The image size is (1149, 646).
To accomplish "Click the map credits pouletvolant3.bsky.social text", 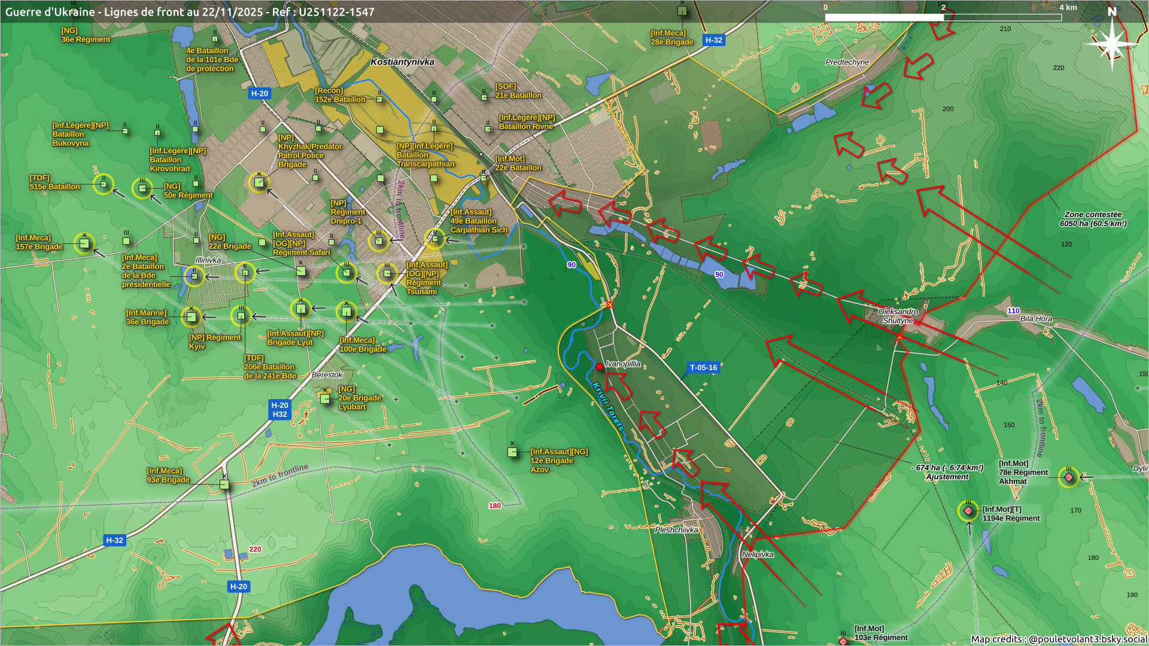I will click(x=1058, y=639).
